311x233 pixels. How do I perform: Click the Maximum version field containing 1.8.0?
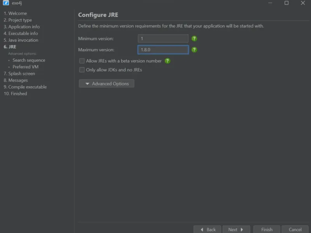[x=163, y=50]
